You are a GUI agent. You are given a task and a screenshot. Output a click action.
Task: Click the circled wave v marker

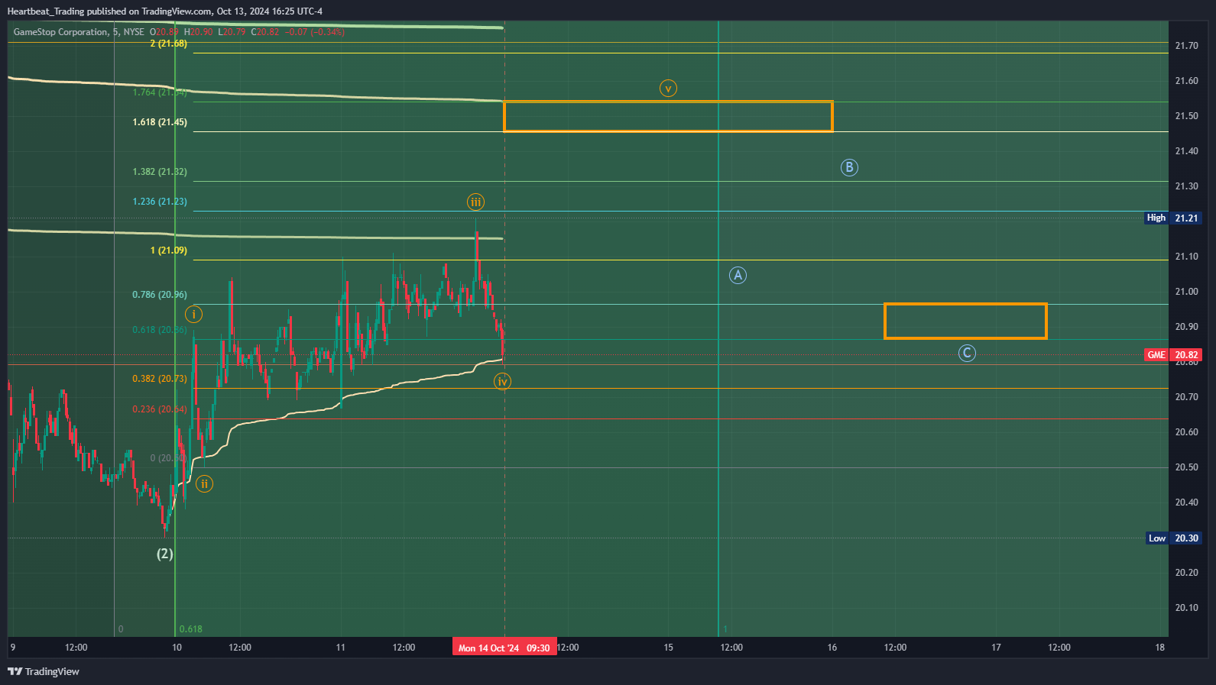coord(668,89)
